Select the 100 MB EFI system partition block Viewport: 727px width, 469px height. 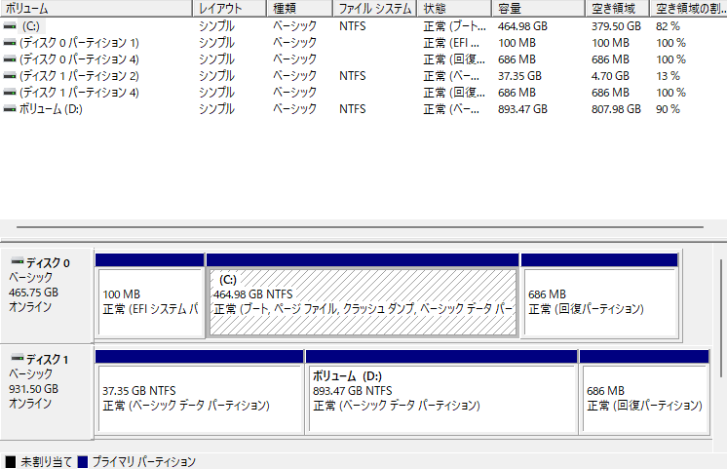point(150,301)
